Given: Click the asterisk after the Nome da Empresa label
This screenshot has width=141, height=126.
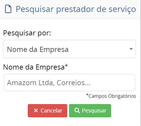Looking at the screenshot, I should point(66,66).
